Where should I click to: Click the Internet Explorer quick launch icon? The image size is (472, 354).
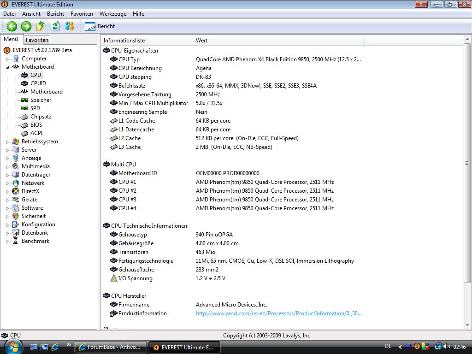[x=55, y=347]
